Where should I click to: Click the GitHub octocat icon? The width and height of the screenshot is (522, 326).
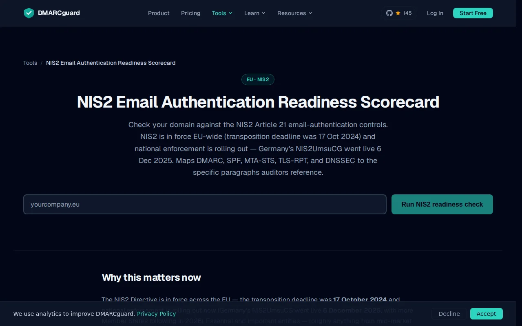tap(389, 13)
